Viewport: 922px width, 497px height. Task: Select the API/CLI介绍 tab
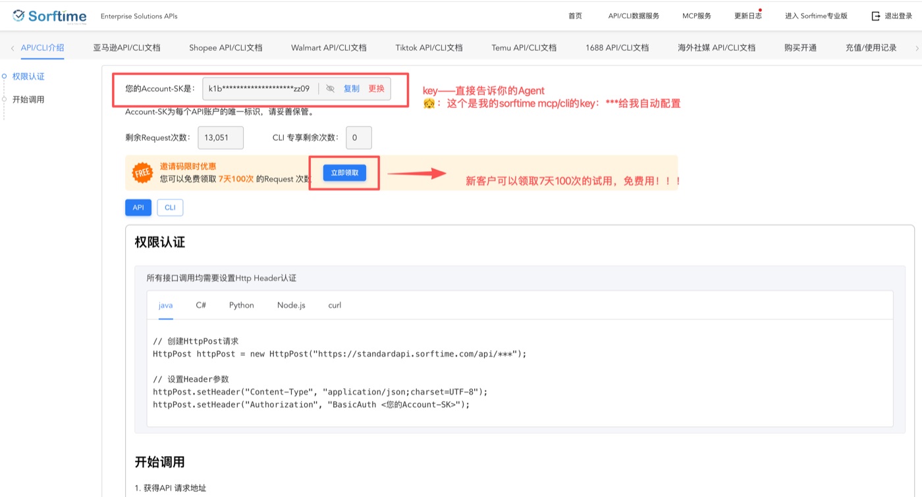tap(42, 47)
